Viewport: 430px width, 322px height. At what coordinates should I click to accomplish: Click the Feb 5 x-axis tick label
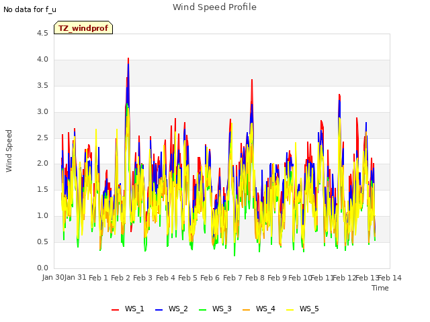tap(187, 278)
